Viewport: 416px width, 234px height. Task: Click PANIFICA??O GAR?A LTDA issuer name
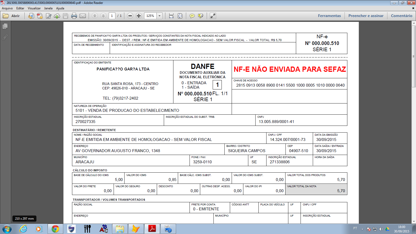[123, 69]
